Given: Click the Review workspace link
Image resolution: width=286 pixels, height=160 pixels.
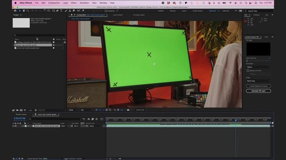Looking at the screenshot, I should pyautogui.click(x=173, y=11).
